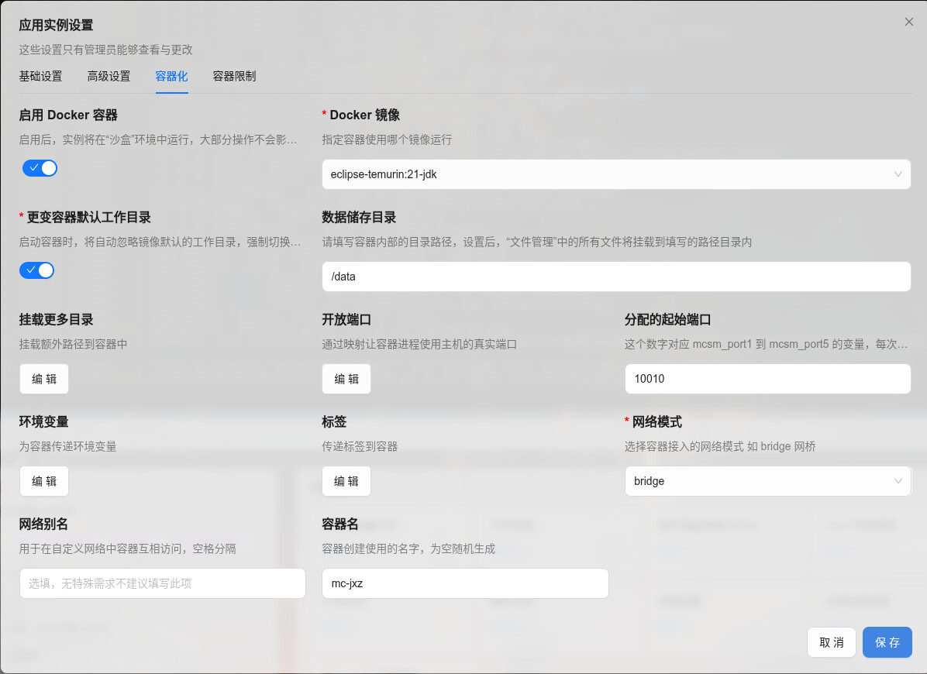Click the 保存 button
927x674 pixels.
tap(887, 642)
